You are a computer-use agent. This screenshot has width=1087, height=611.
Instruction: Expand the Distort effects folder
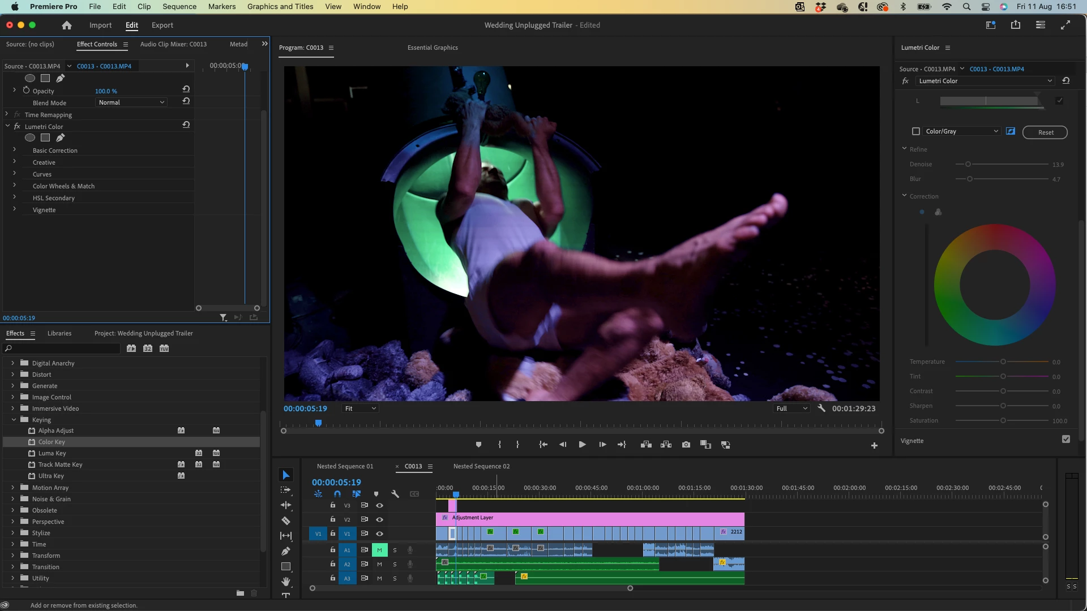pos(12,375)
